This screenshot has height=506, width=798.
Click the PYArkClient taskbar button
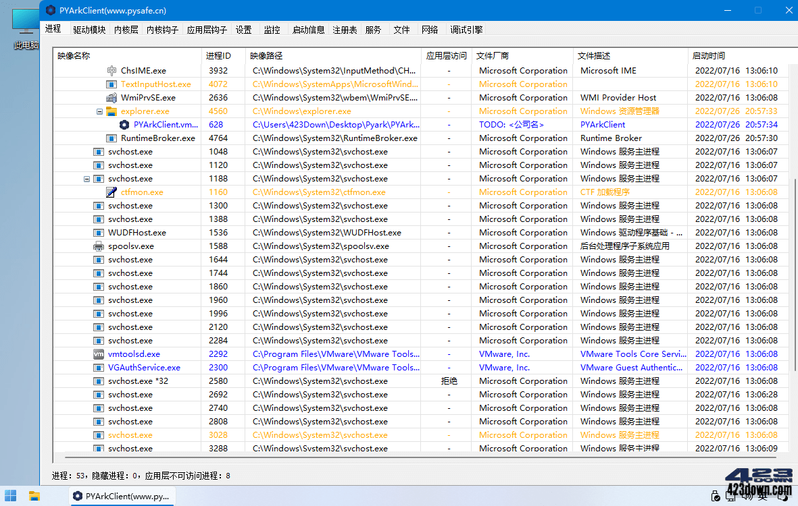point(122,496)
